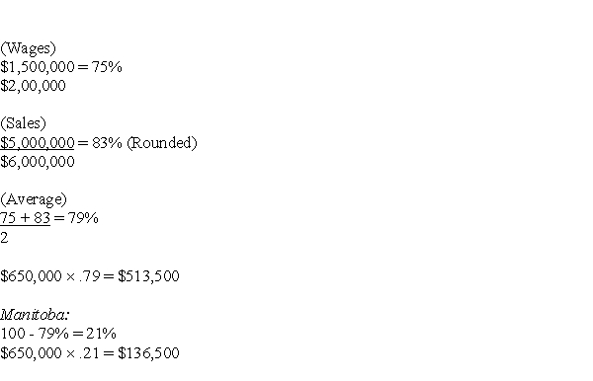This screenshot has height=381, width=593.
Task: Click the (Wages) heading text
Action: [28, 48]
